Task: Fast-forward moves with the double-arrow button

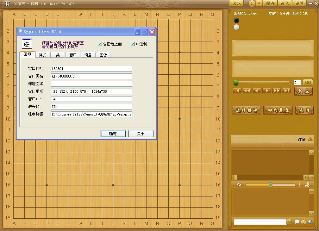Action: [276, 91]
